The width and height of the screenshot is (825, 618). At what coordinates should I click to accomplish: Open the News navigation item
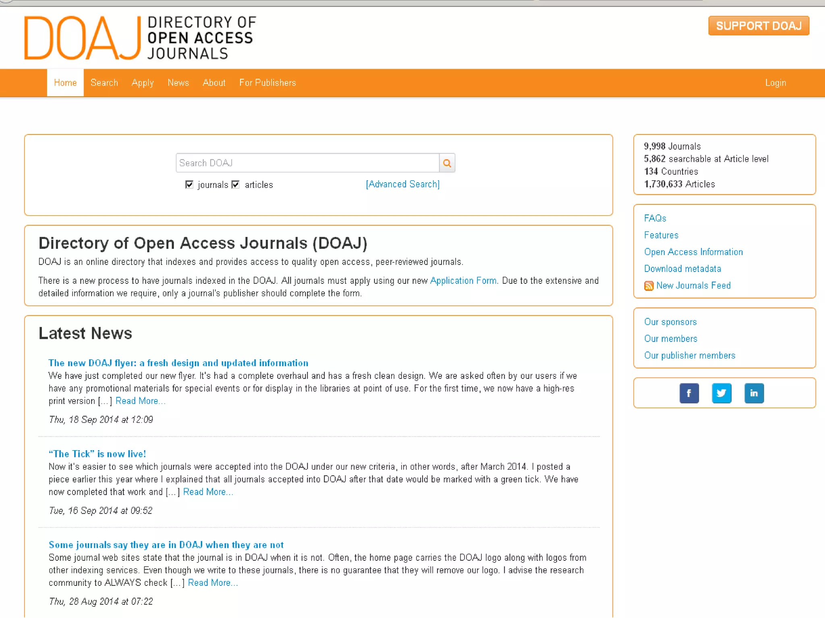[178, 83]
